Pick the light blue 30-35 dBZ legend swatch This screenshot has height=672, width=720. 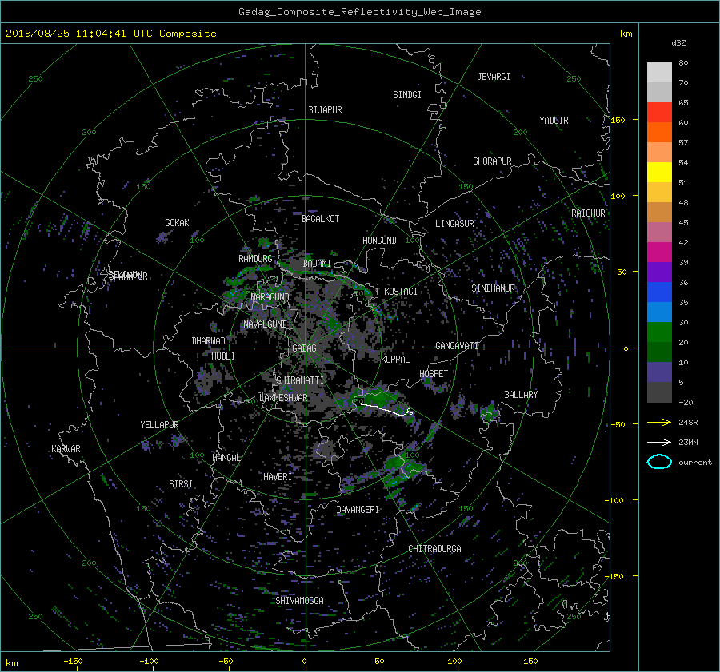pos(659,312)
